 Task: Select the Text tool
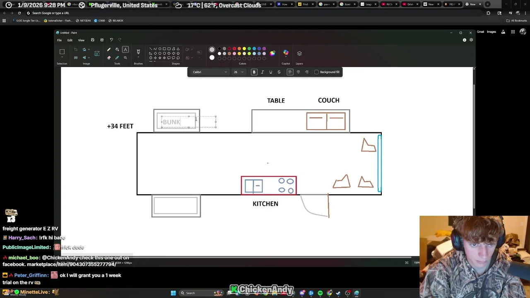pyautogui.click(x=125, y=49)
